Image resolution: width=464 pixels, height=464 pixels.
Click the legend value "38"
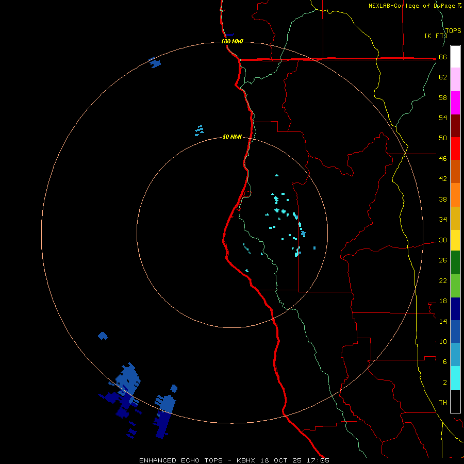pos(443,199)
